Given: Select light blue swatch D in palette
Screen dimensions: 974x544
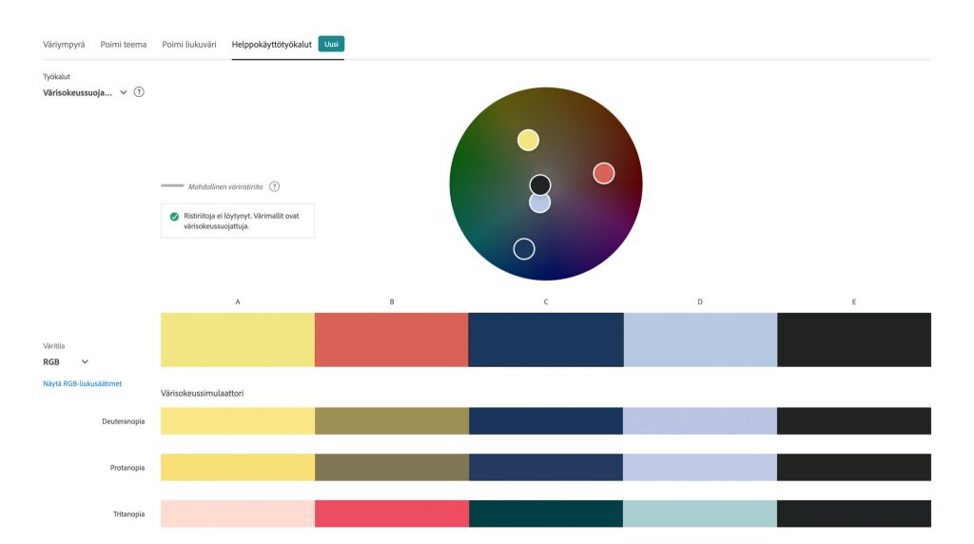Looking at the screenshot, I should [700, 340].
